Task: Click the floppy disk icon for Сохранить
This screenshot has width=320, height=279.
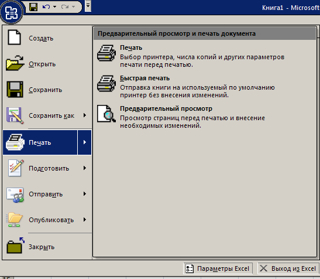Action: point(15,90)
